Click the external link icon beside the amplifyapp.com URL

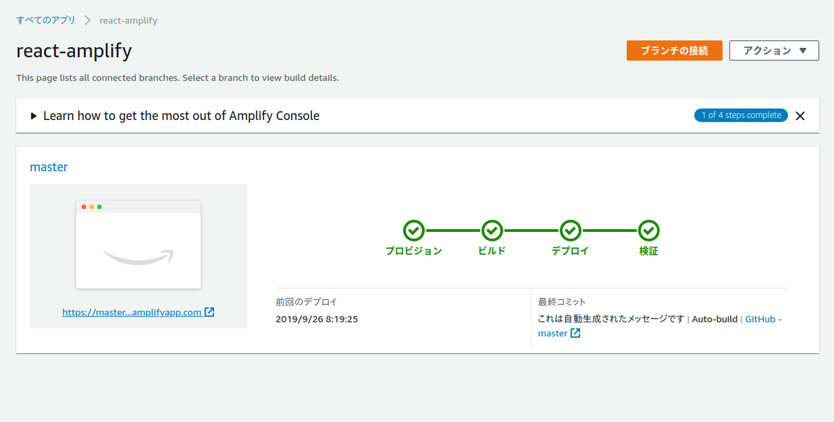pyautogui.click(x=210, y=312)
